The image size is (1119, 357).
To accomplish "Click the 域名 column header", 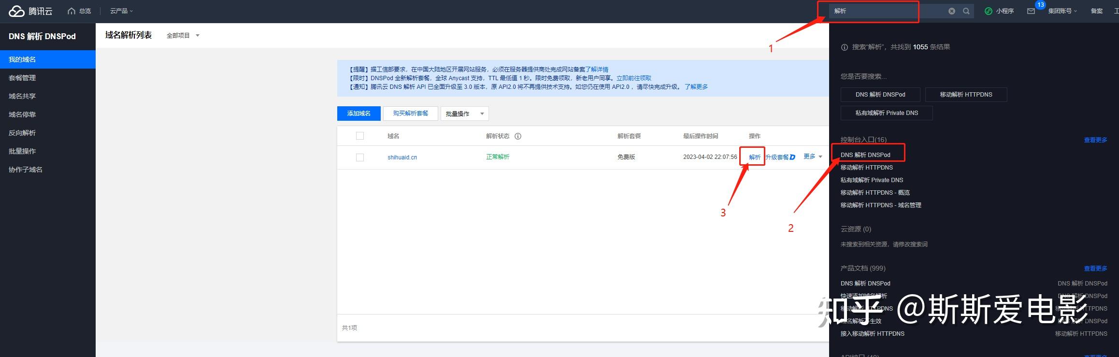I will [x=393, y=136].
